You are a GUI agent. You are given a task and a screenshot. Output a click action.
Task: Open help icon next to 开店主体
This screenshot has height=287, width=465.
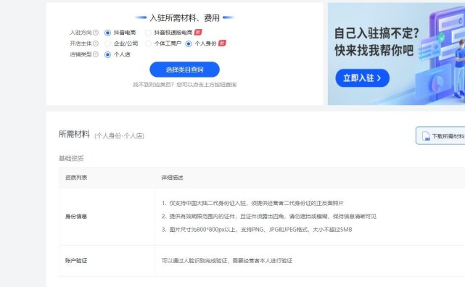click(96, 43)
